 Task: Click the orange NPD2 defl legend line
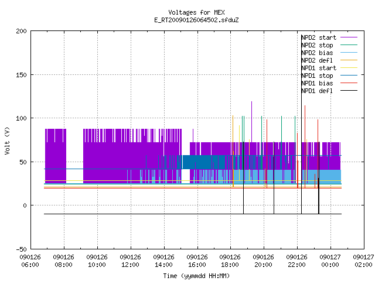[349, 60]
